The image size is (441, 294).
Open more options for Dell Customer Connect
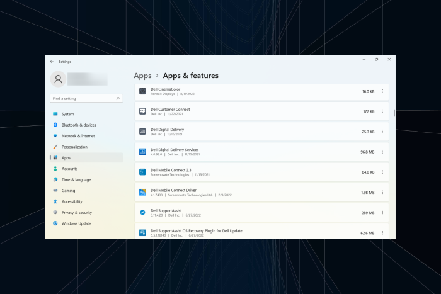[x=382, y=111]
